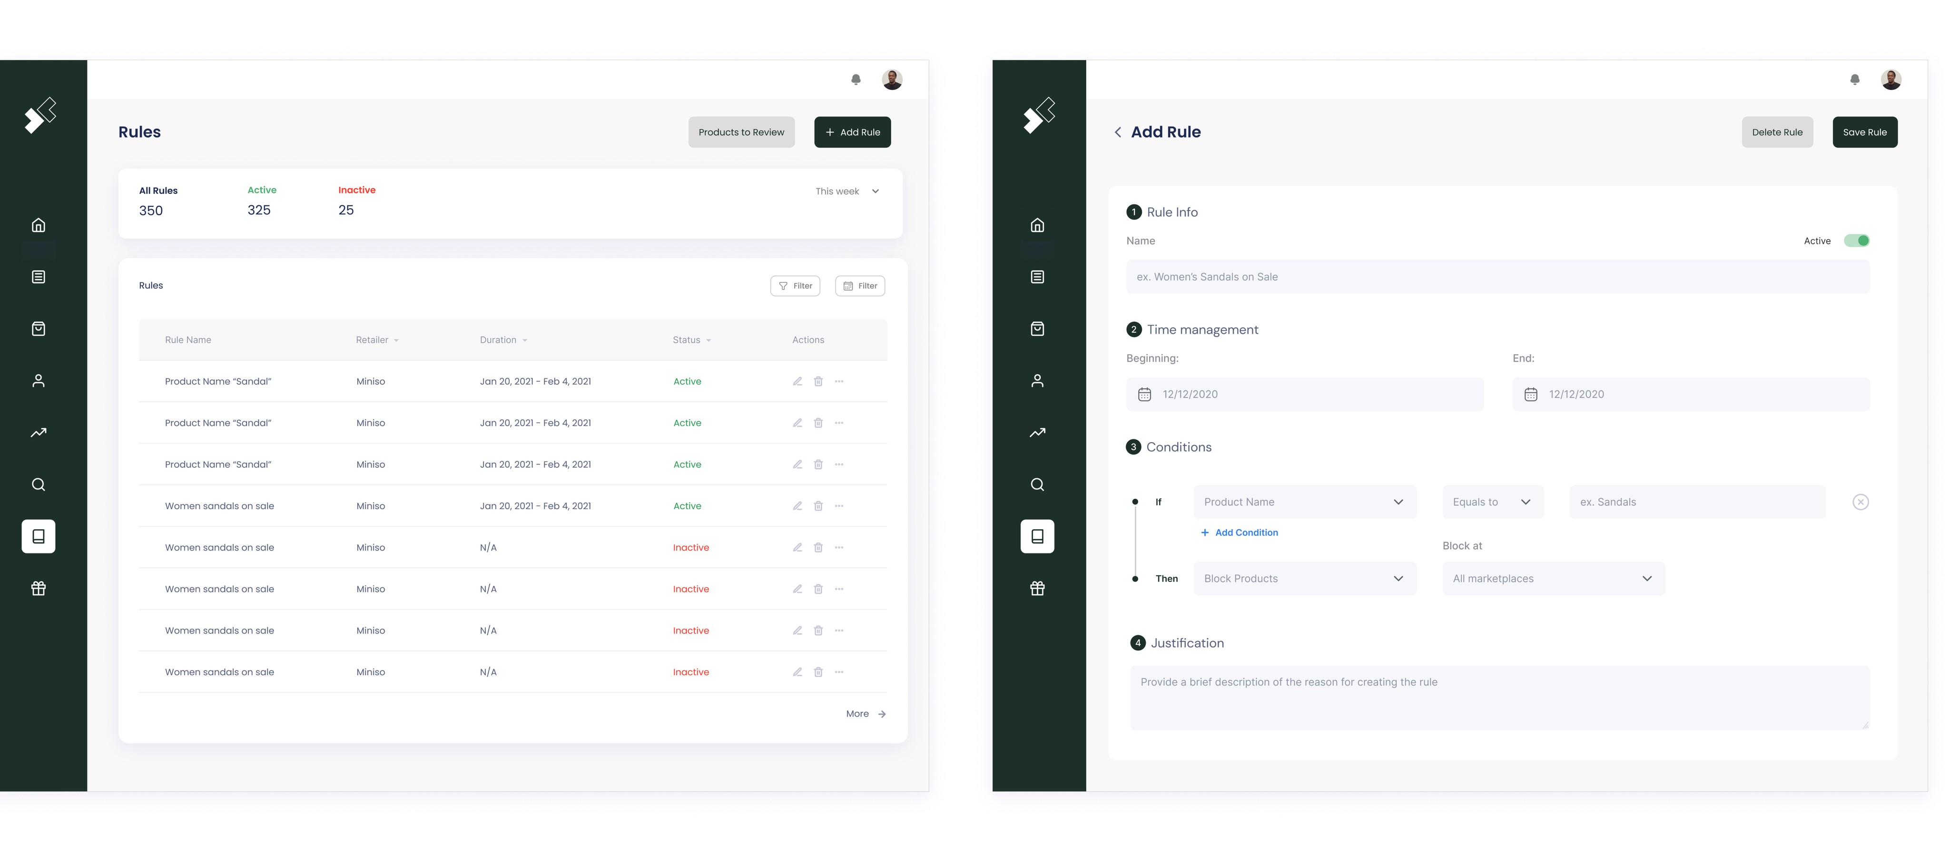Click the notification bell in the Rules page header
Image resolution: width=1949 pixels, height=863 pixels.
(x=856, y=79)
